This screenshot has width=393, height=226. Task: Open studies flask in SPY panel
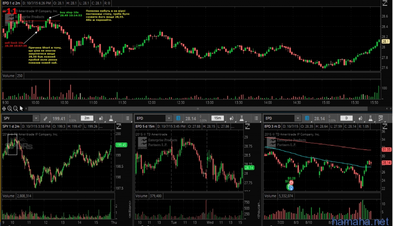[111, 118]
